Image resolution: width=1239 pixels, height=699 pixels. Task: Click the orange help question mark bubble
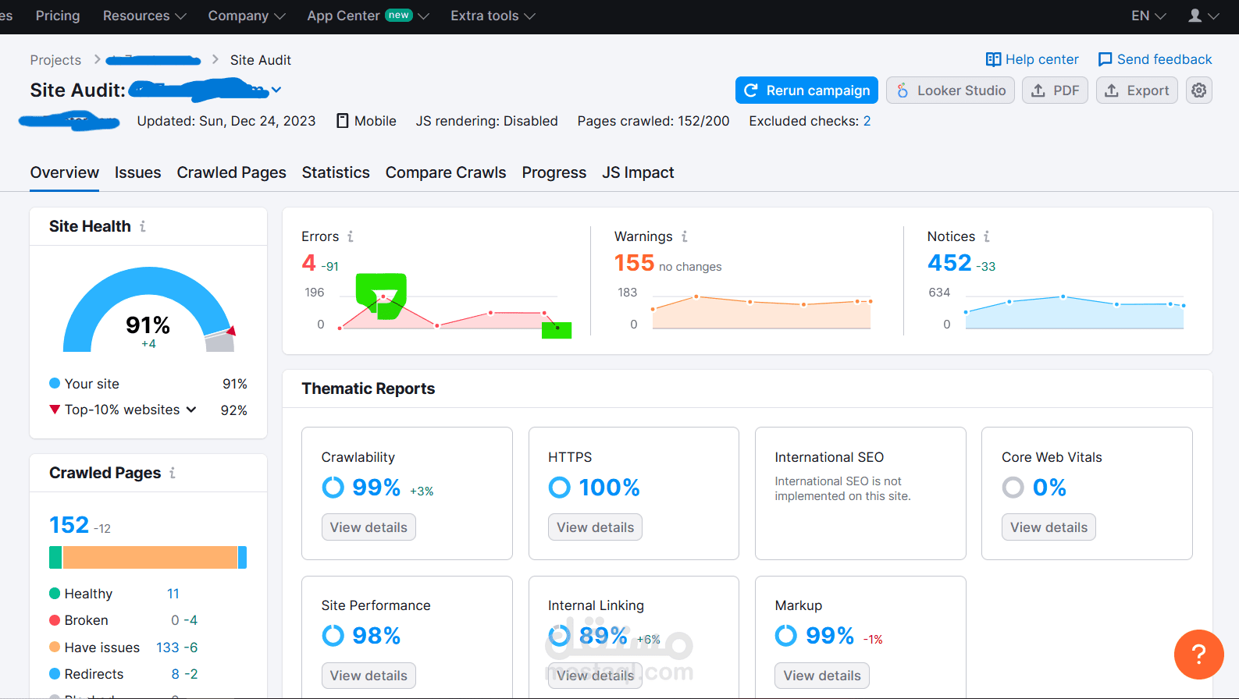tap(1198, 655)
